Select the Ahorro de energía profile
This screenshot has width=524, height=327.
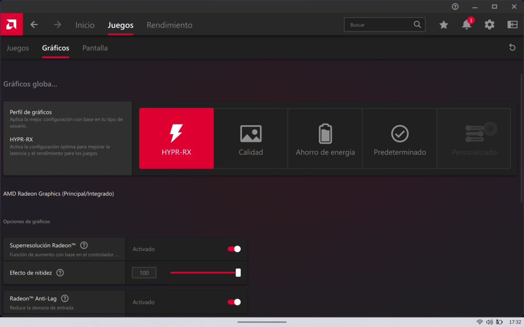pos(325,138)
